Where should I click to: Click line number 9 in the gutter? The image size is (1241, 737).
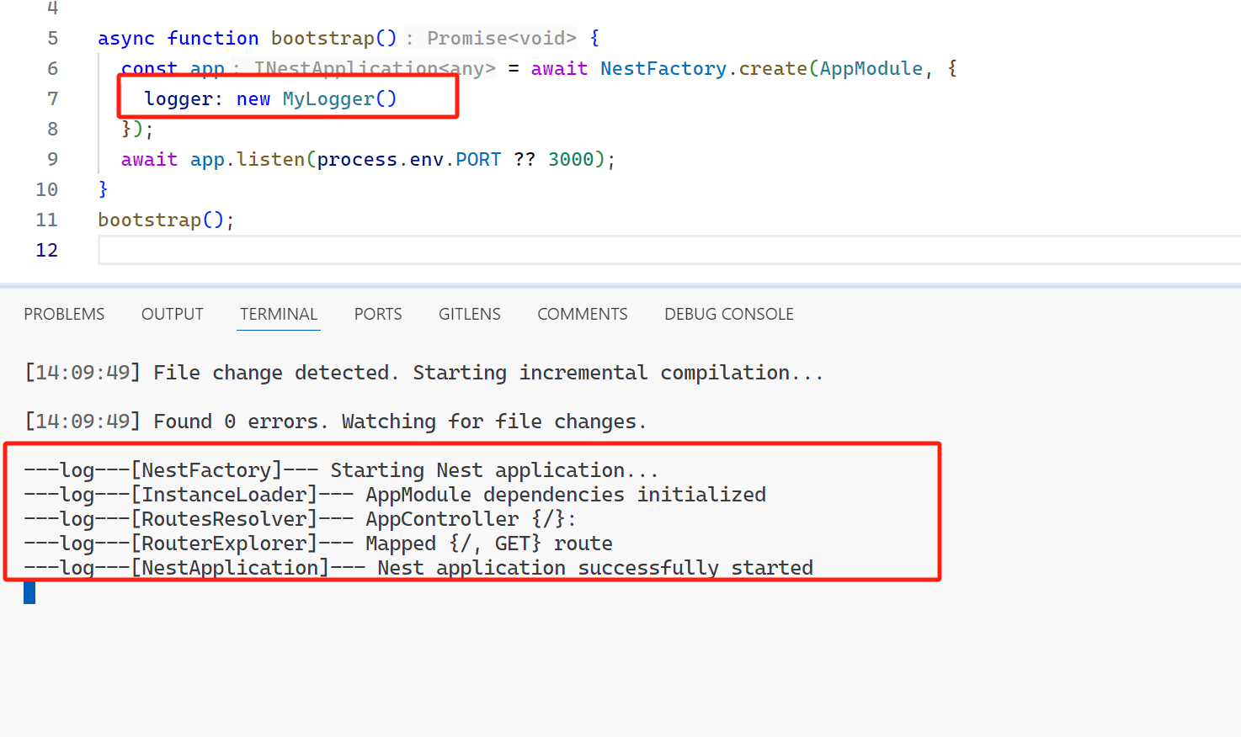pyautogui.click(x=52, y=160)
